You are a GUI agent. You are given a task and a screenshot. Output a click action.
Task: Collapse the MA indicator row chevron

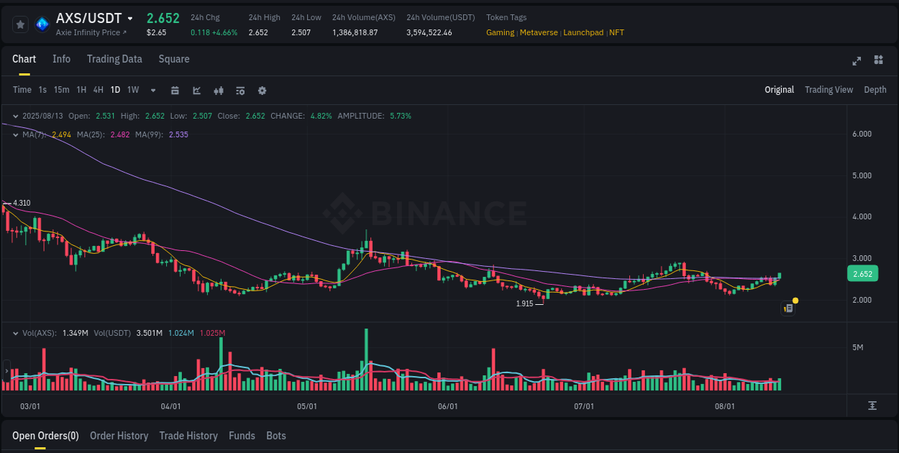pos(15,134)
